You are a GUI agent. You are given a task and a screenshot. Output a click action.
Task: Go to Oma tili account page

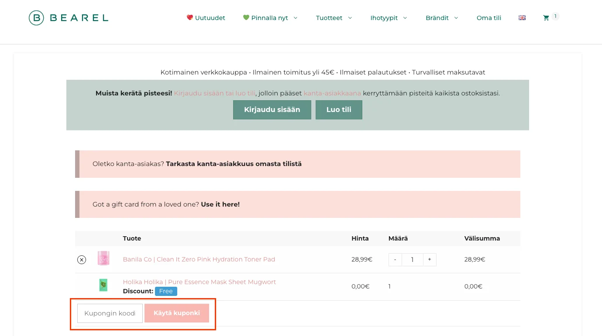[x=489, y=18]
